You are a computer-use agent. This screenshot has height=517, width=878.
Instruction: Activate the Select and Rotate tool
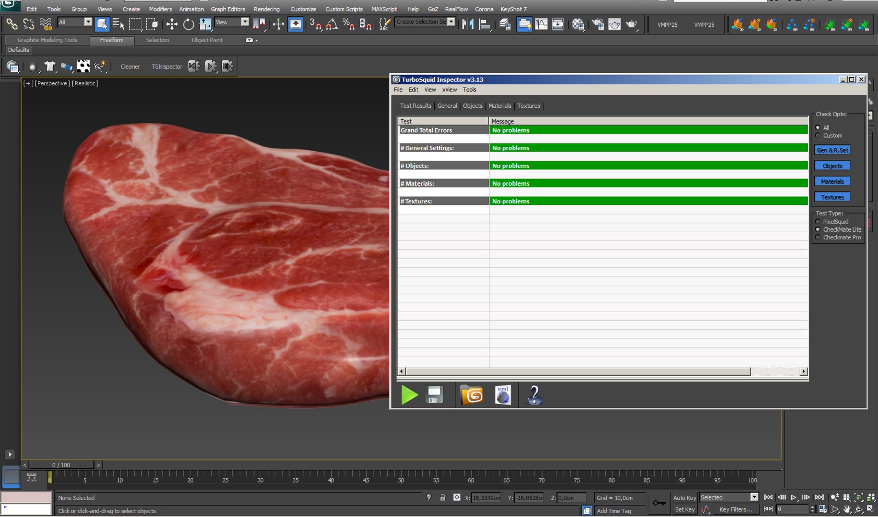click(x=188, y=23)
